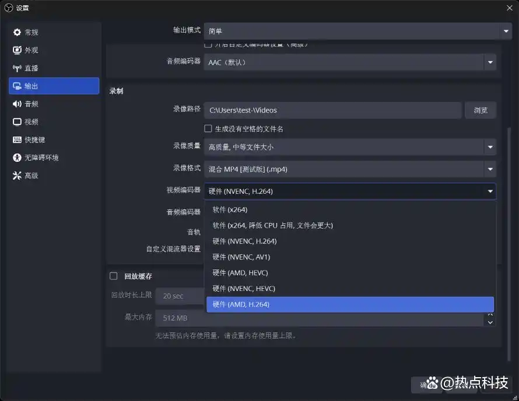Viewport: 519px width, 401px height.
Task: Click the 音频 (Audio) settings icon
Action: tap(28, 104)
